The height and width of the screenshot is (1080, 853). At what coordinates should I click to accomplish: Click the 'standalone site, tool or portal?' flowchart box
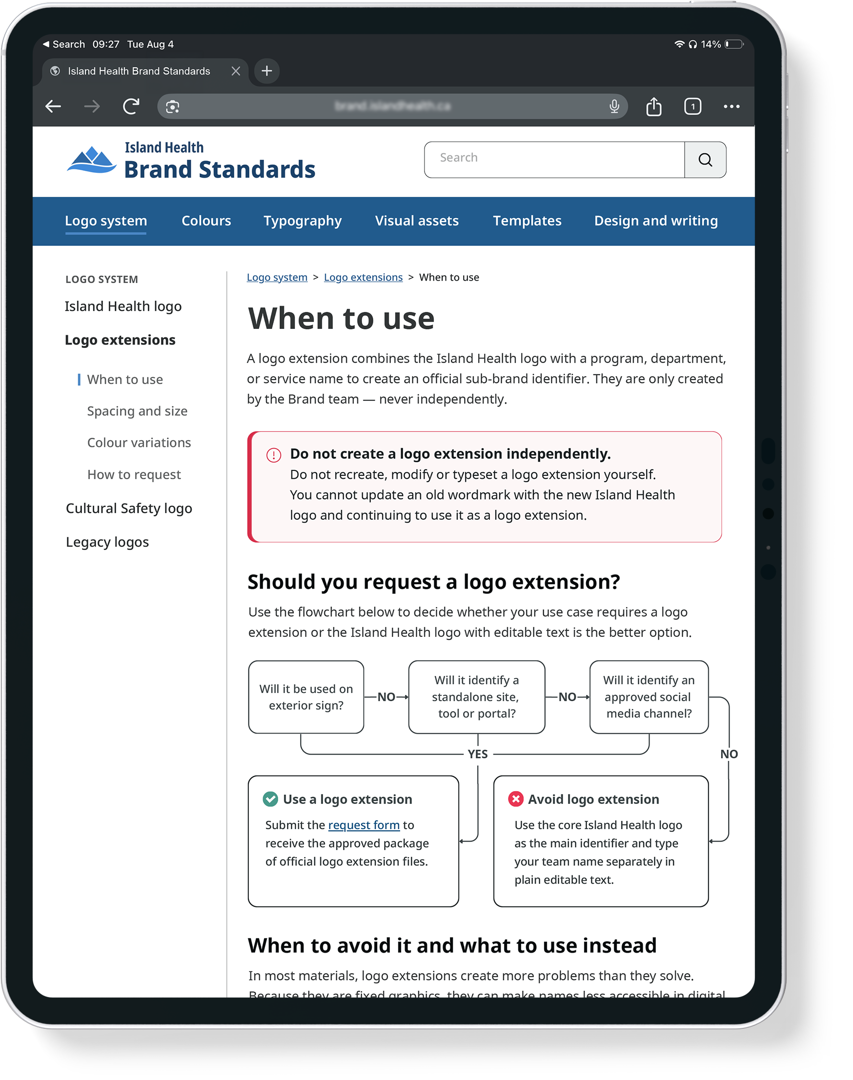(x=476, y=697)
